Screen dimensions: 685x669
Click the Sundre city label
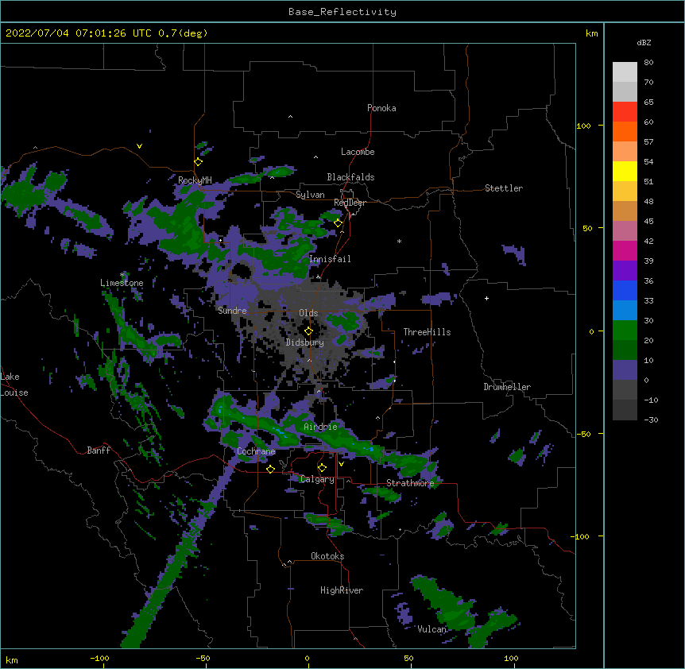[x=232, y=311]
